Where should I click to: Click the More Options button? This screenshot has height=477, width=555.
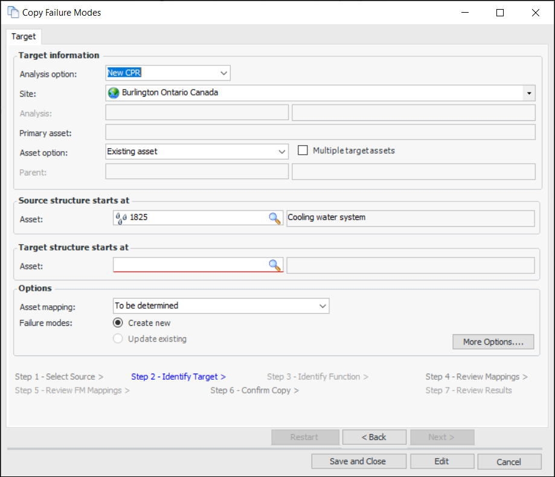click(493, 342)
